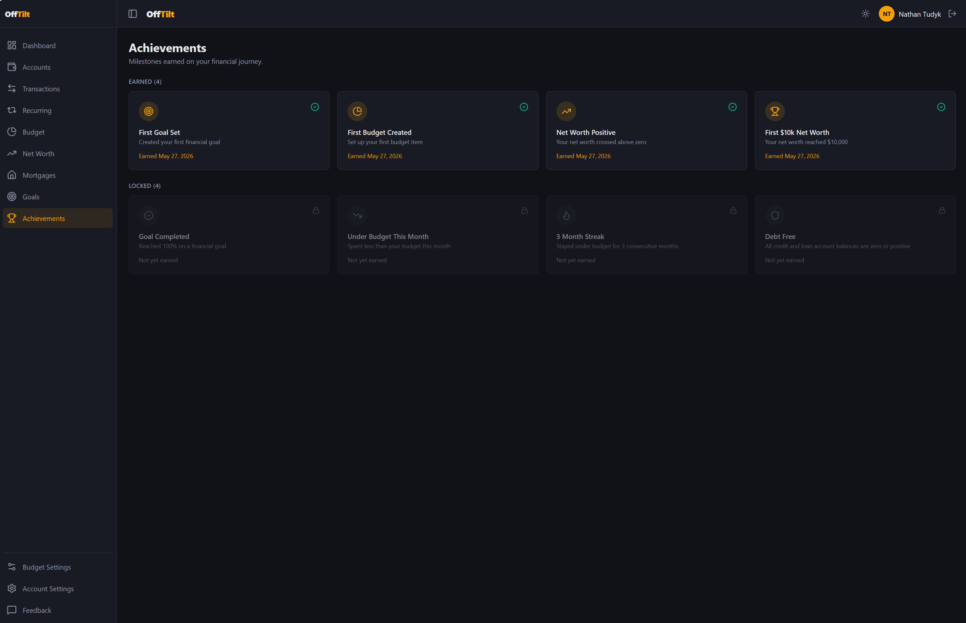Screen dimensions: 966x623
Task: Click the green check on First Goal Set
Action: 315,107
